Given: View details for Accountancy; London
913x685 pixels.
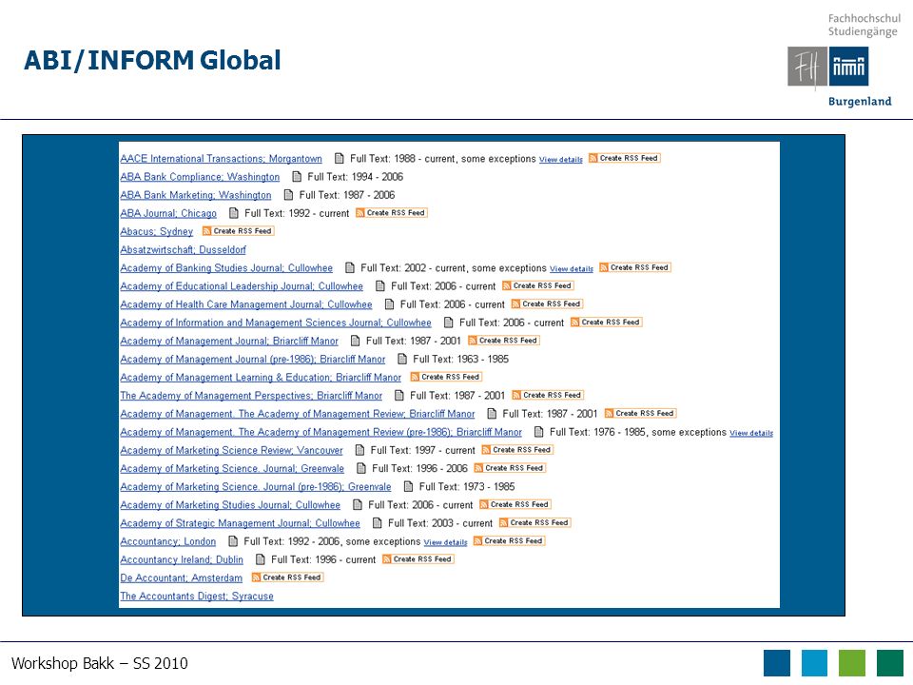Looking at the screenshot, I should (445, 542).
